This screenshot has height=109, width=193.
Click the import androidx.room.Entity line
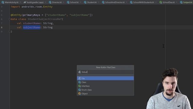(32, 7)
